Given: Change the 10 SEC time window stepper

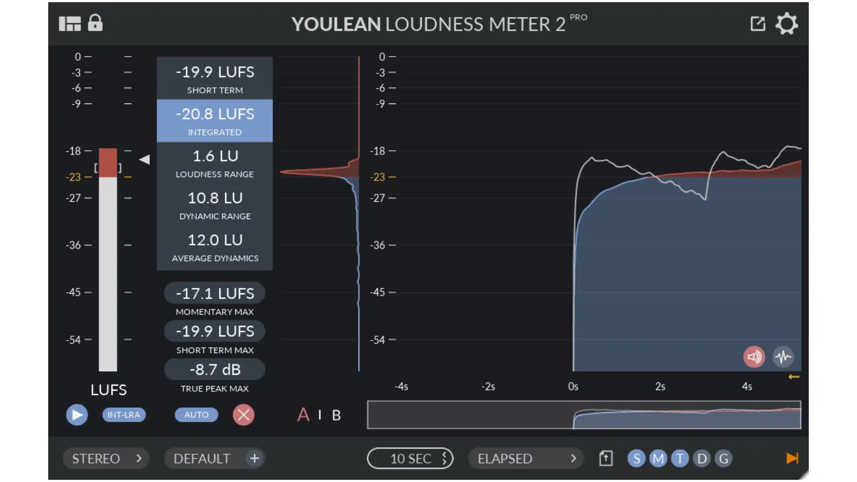Looking at the screenshot, I should tap(410, 458).
